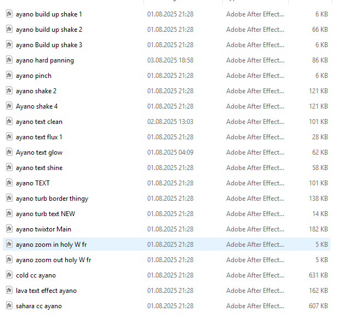Click the 182 KB size of ayano twixtor Main
Image resolution: width=339 pixels, height=317 pixels.
point(318,229)
